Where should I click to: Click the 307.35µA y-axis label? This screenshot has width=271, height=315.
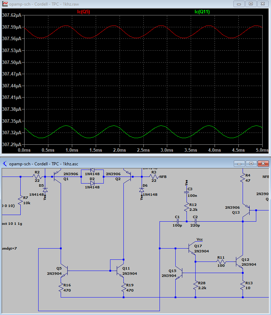click(12, 121)
